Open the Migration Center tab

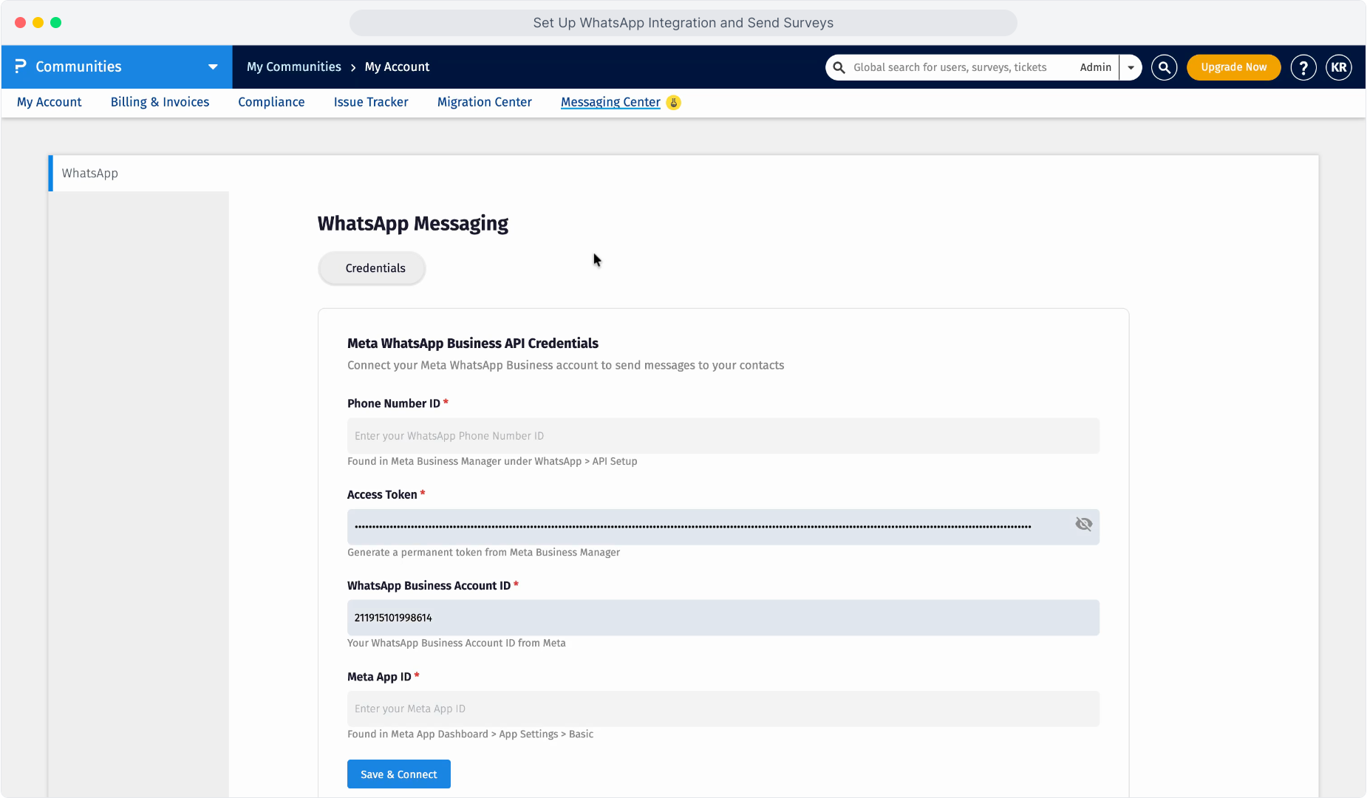point(485,102)
